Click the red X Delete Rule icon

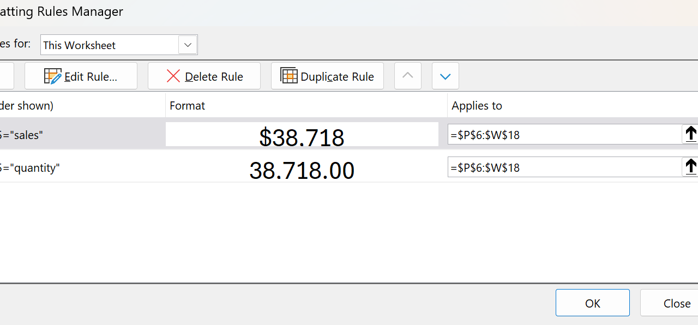coord(173,76)
